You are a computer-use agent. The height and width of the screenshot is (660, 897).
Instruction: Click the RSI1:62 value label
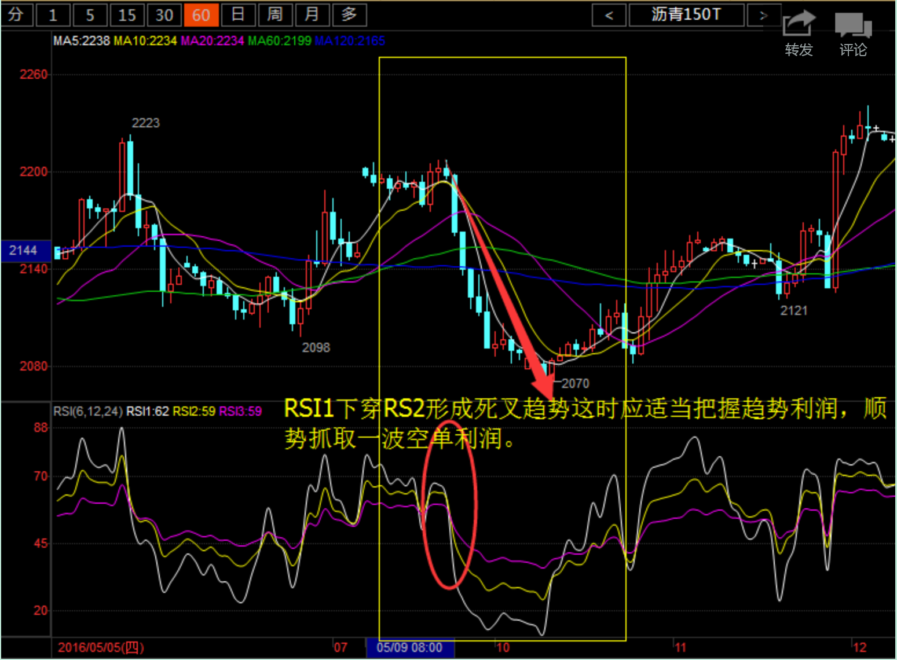[148, 412]
